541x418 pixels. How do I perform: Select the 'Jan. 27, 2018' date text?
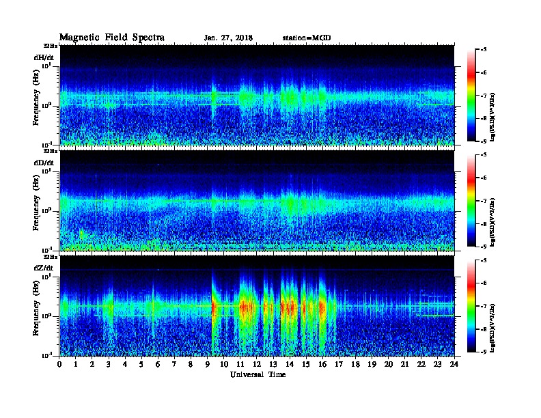(x=228, y=38)
